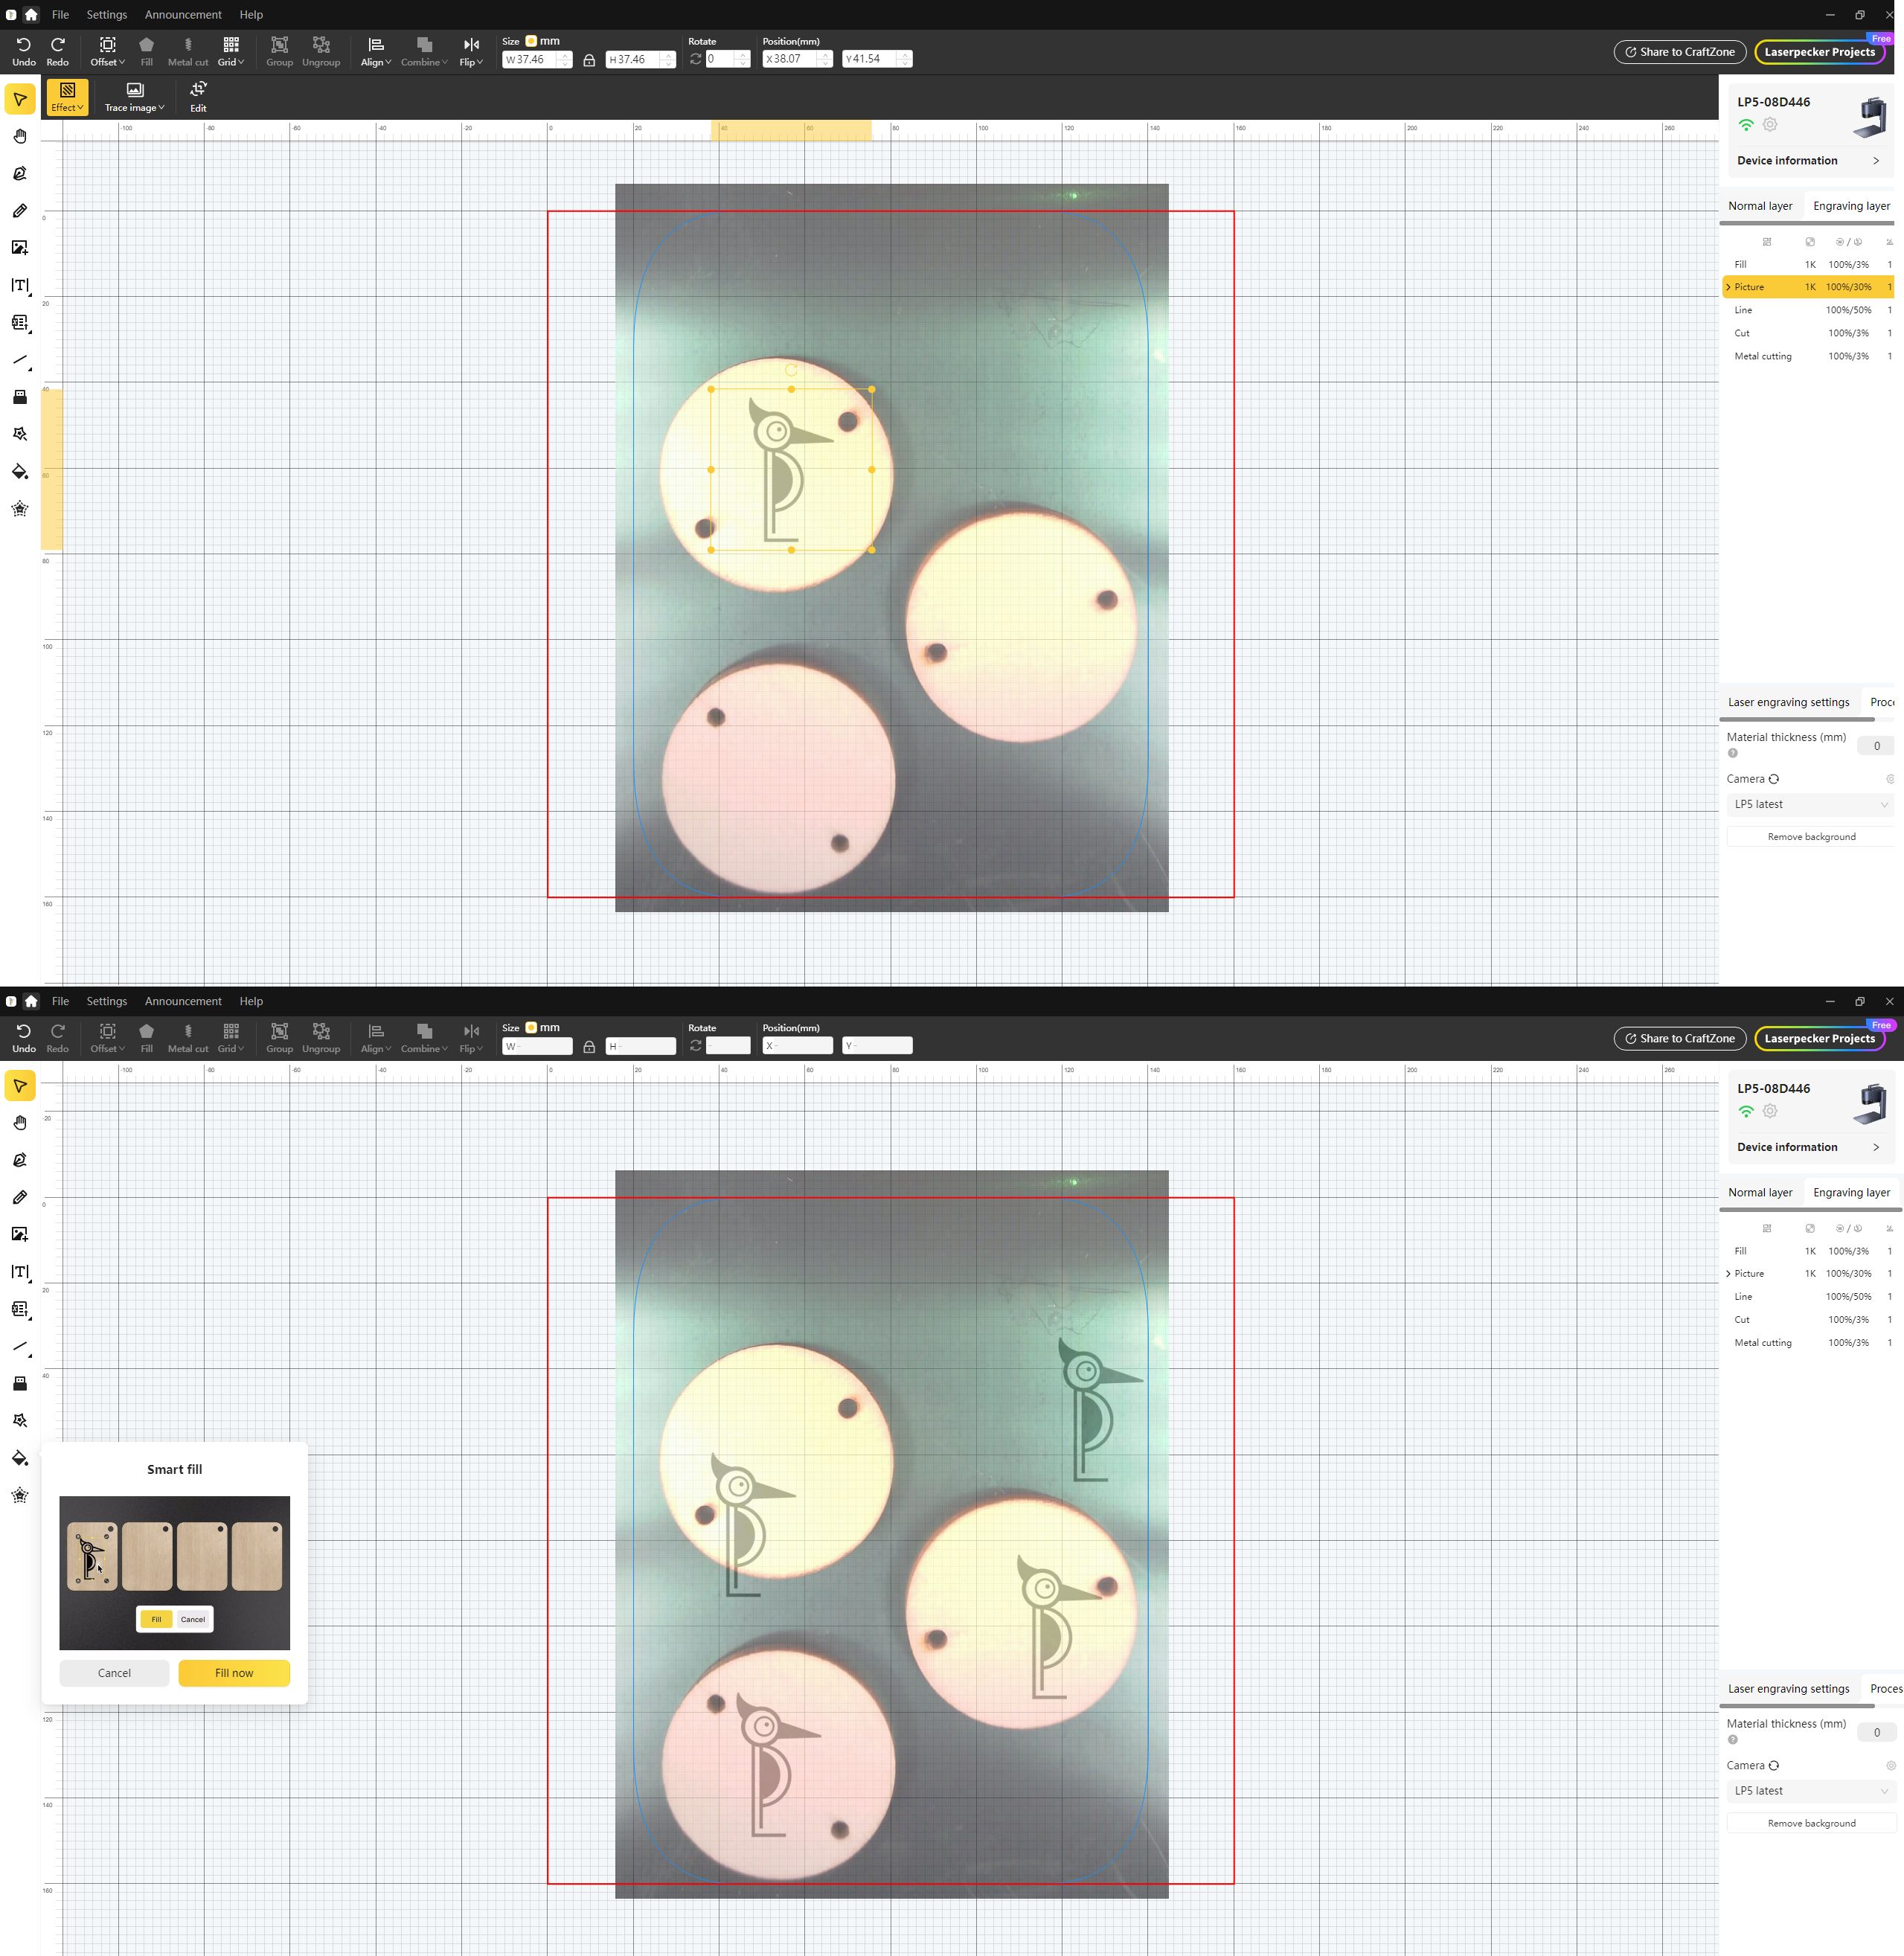The height and width of the screenshot is (1956, 1904).
Task: Open Announcement menu in the top window
Action: [183, 15]
